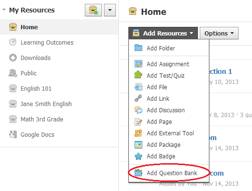Image resolution: width=252 pixels, height=191 pixels.
Task: Collapse the My Resources section triangle
Action: [4, 10]
